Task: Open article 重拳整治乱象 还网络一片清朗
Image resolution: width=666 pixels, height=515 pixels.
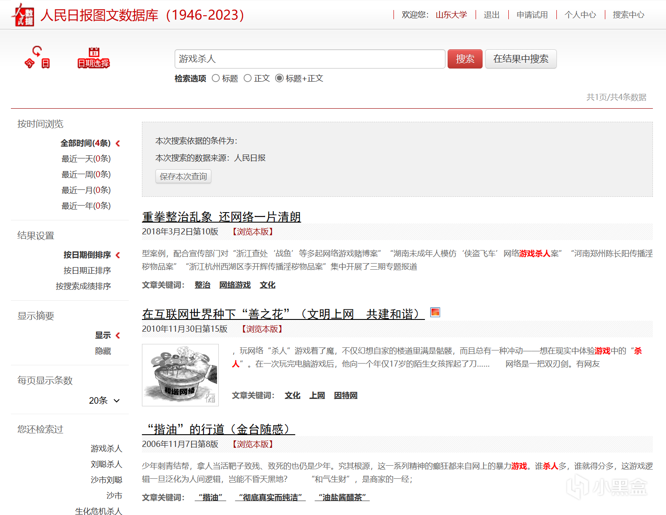Action: (221, 217)
